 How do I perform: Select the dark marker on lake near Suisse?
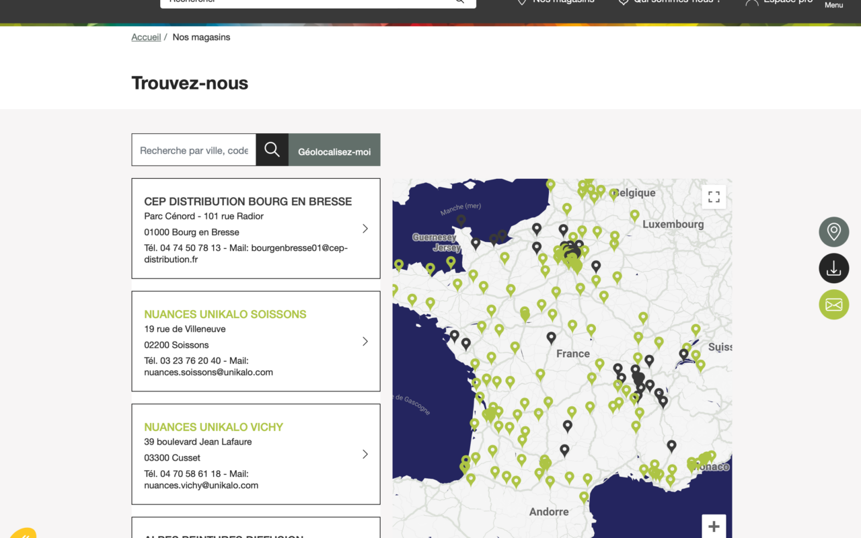683,354
